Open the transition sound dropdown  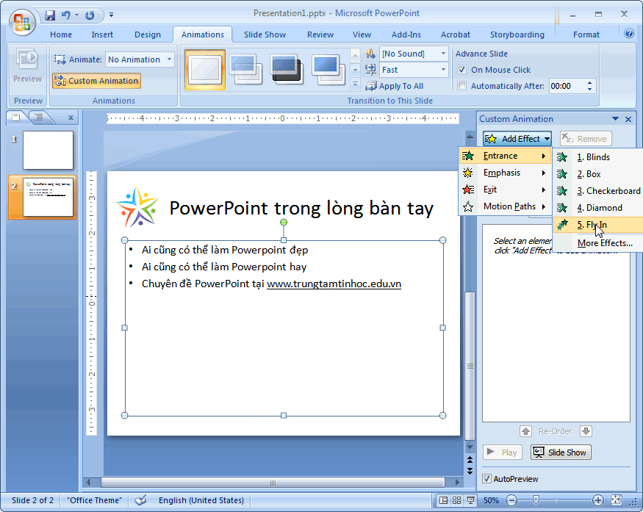point(443,54)
